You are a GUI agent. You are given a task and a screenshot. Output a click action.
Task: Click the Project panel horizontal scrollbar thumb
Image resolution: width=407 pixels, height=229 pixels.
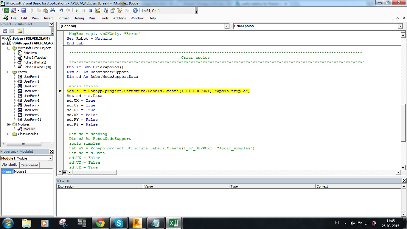[x=24, y=144]
